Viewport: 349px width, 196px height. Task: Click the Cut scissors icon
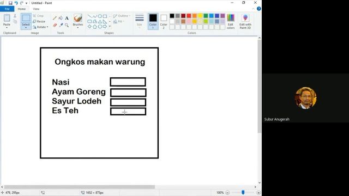[x=15, y=16]
